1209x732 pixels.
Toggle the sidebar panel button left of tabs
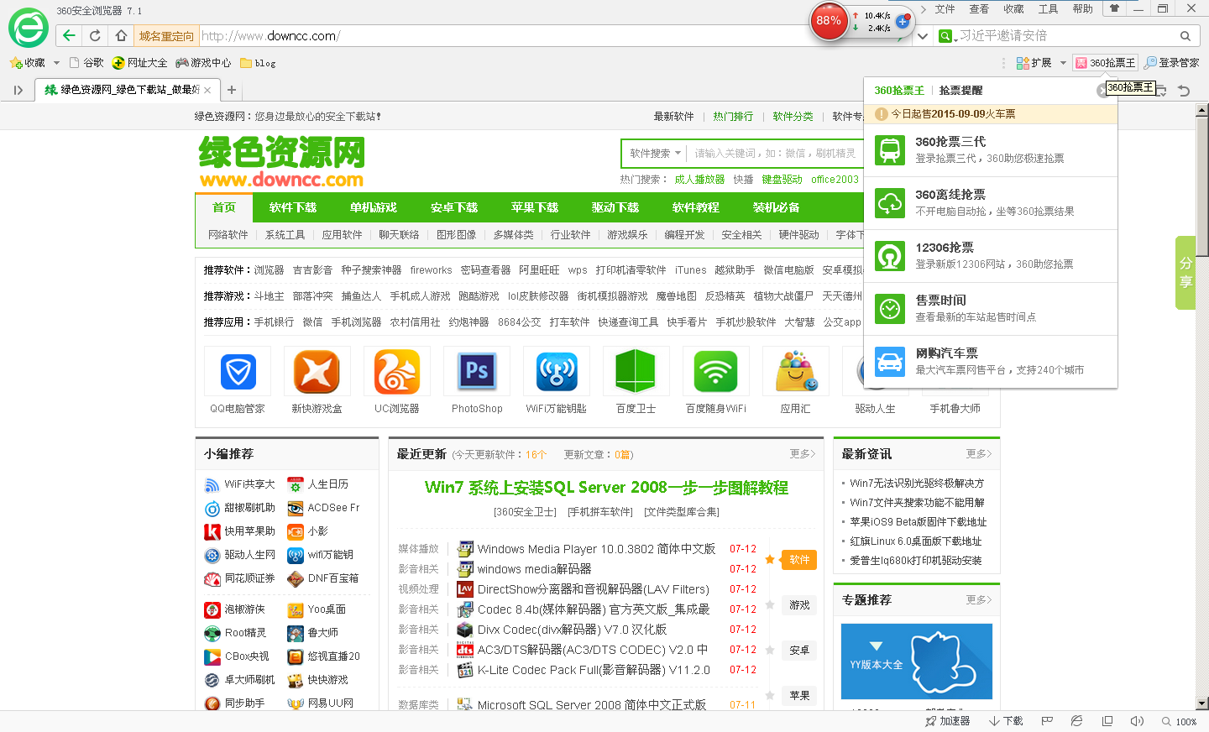pos(18,90)
